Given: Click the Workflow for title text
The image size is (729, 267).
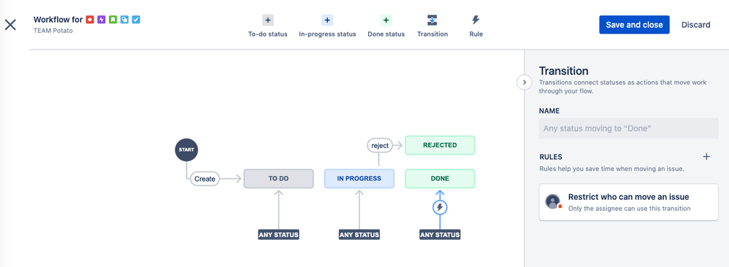Looking at the screenshot, I should (58, 20).
